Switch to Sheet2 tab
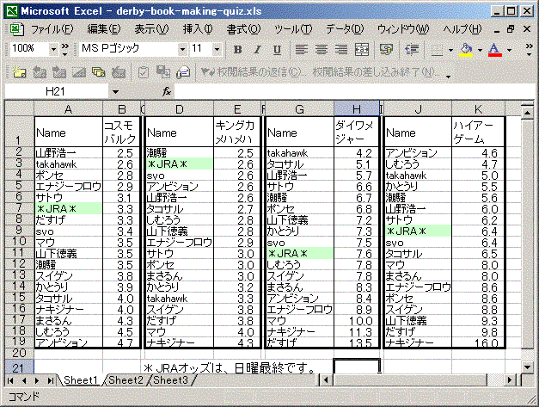Screen dimensions: 539x407 tap(126, 380)
